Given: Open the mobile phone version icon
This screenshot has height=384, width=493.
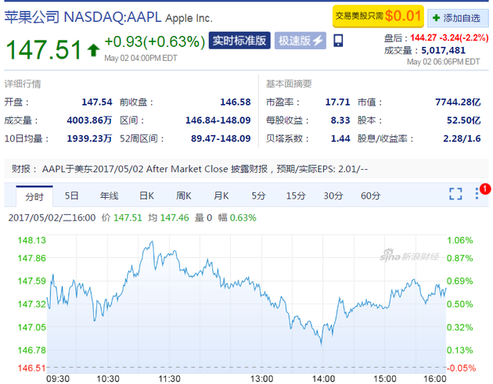Looking at the screenshot, I should 338,41.
